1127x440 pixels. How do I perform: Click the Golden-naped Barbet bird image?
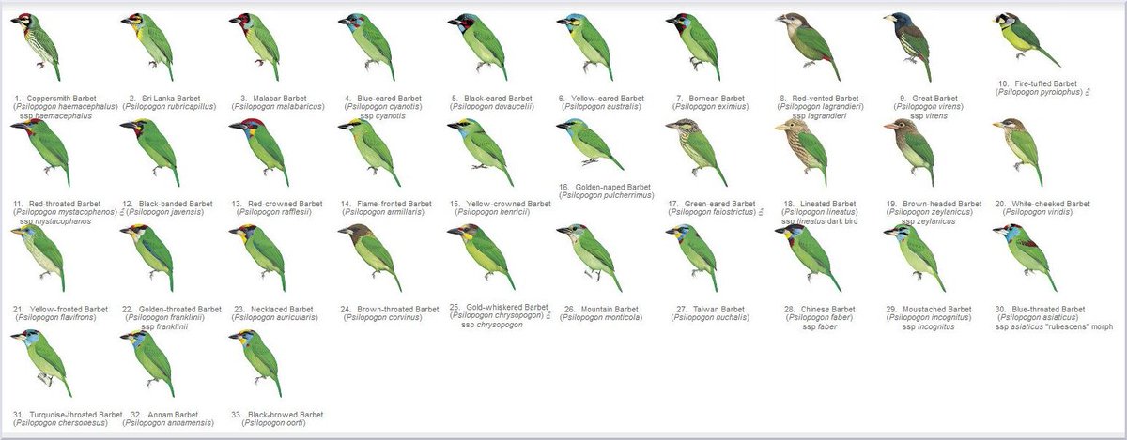coord(588,144)
